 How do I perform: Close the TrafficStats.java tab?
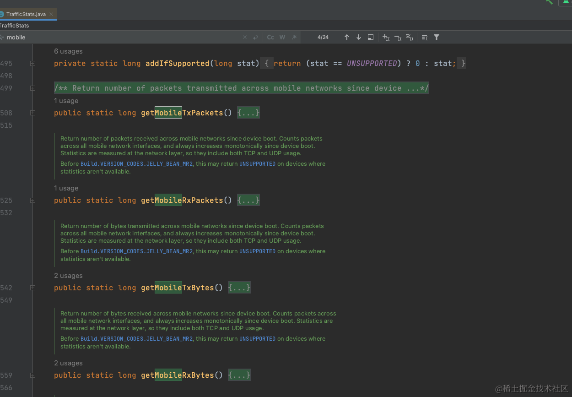[x=52, y=14]
